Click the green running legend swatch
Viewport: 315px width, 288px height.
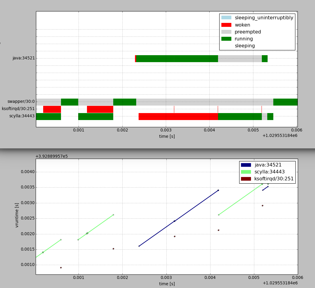[226, 39]
